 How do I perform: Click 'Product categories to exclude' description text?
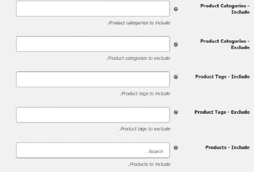138,58
